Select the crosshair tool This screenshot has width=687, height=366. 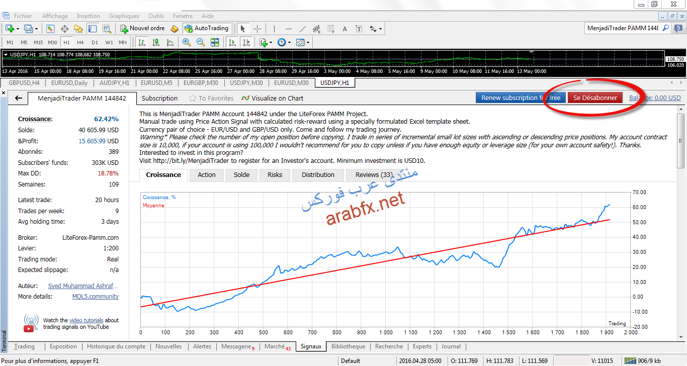pyautogui.click(x=257, y=29)
